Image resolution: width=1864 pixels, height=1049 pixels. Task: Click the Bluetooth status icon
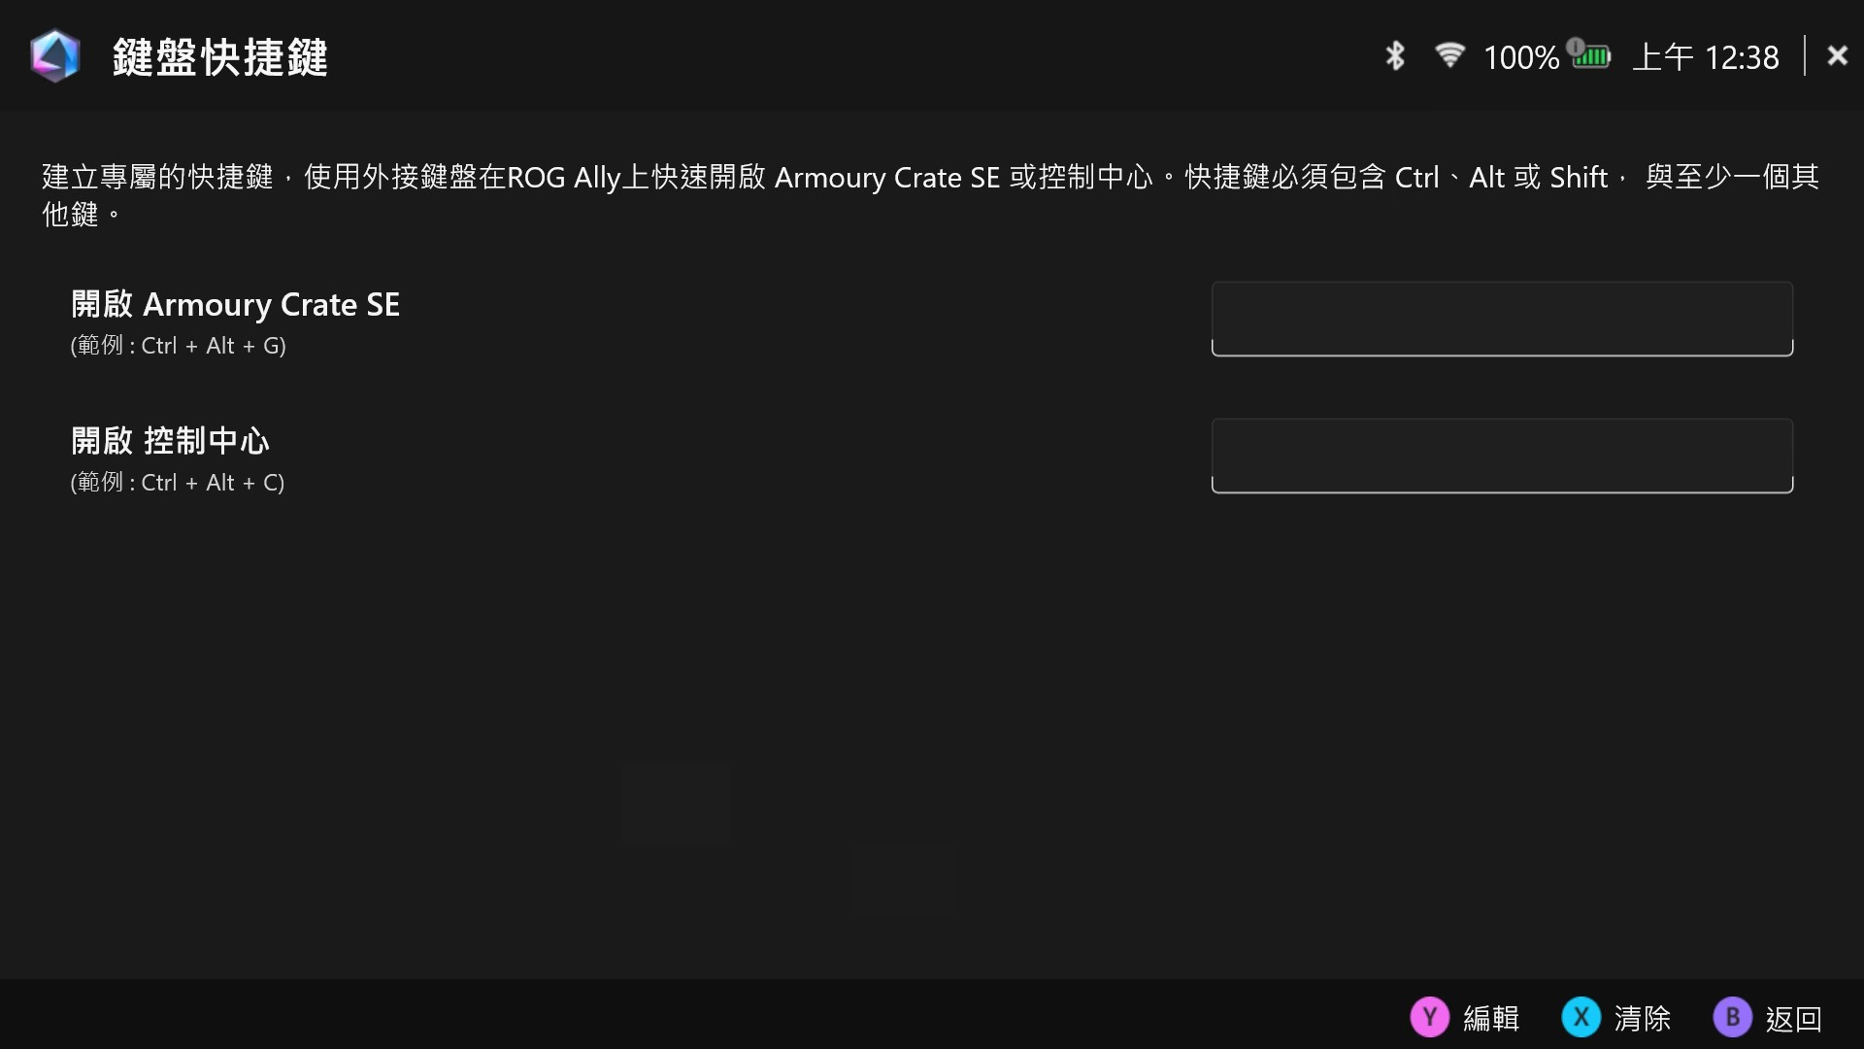pyautogui.click(x=1395, y=56)
